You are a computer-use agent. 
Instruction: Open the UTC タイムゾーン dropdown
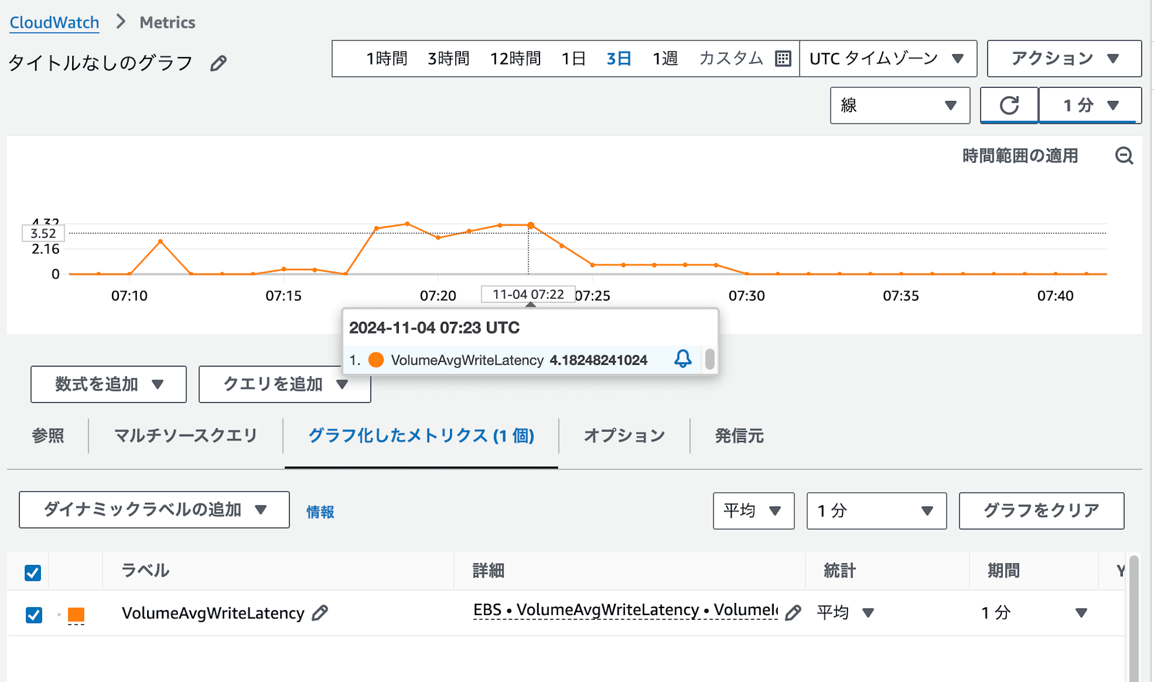tap(887, 58)
